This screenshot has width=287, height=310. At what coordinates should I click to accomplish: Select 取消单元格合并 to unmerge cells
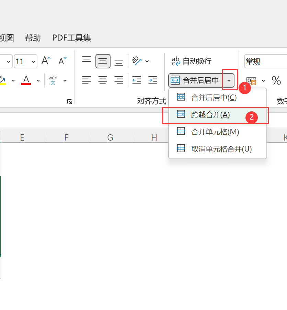(221, 149)
